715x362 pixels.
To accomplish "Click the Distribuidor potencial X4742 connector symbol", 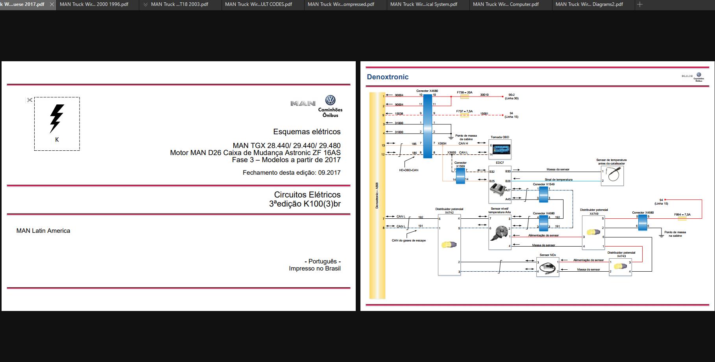I will point(449,243).
